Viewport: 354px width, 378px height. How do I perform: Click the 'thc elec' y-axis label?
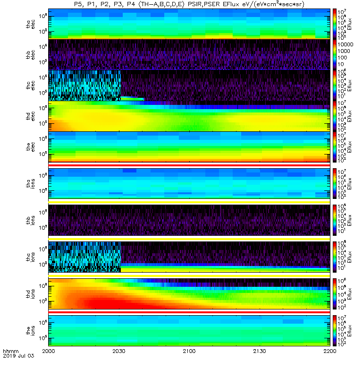31,86
